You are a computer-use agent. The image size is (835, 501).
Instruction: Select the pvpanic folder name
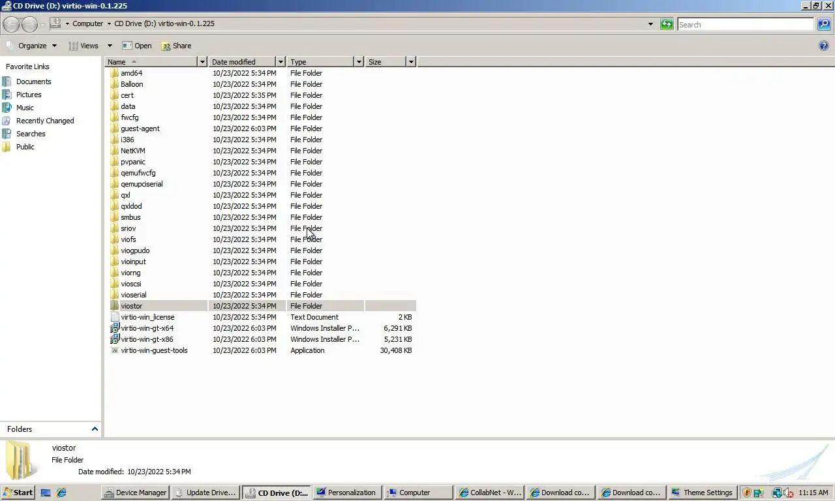pyautogui.click(x=133, y=162)
